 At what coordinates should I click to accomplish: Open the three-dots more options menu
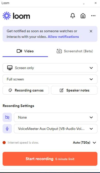tap(93, 16)
